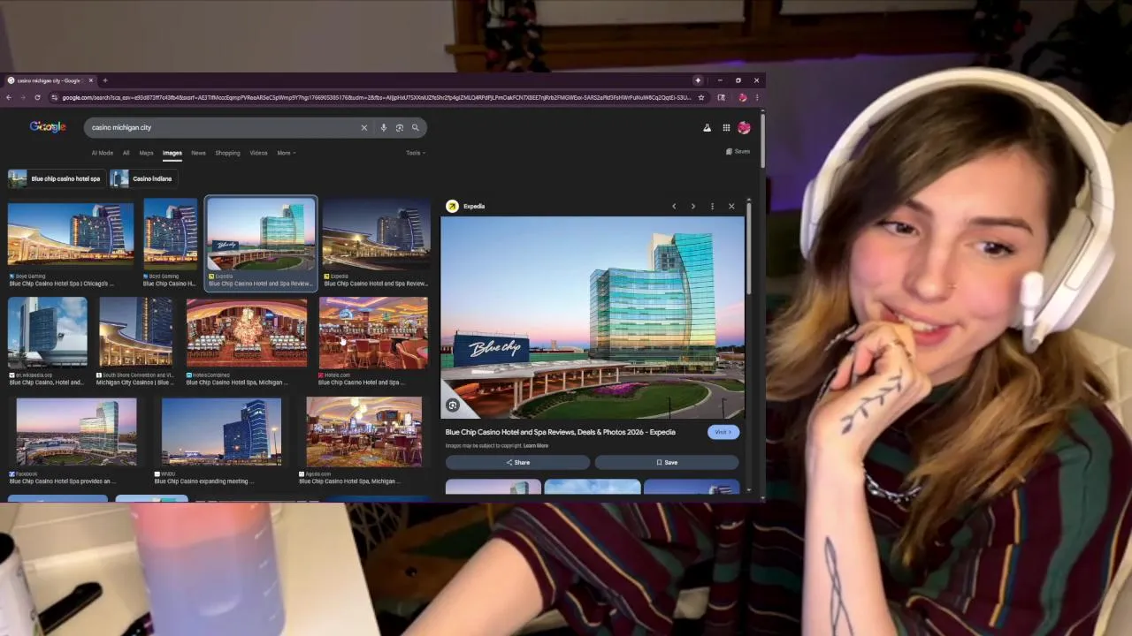Open a new browser tab with the plus icon

(105, 80)
